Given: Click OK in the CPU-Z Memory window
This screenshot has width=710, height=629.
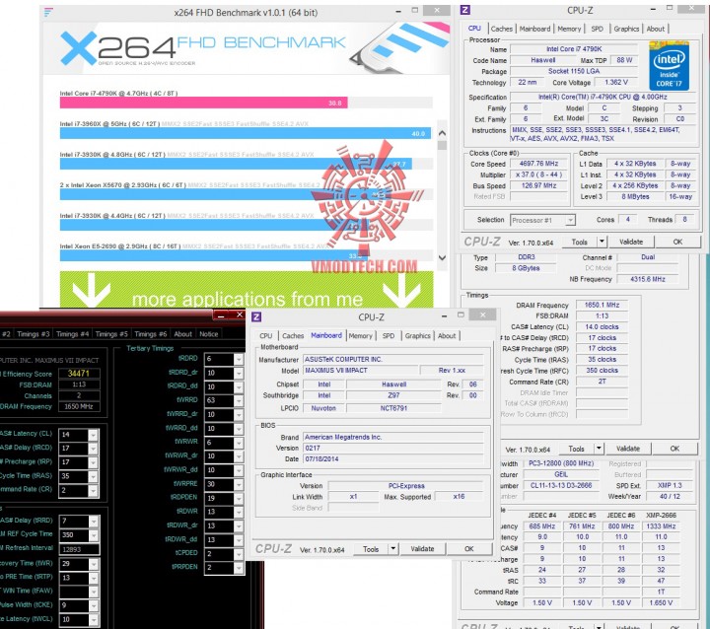Looking at the screenshot, I should (x=674, y=449).
